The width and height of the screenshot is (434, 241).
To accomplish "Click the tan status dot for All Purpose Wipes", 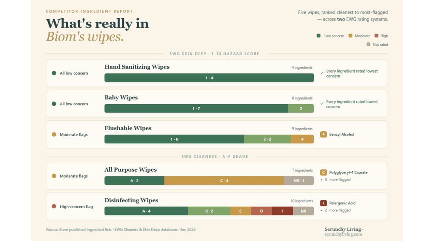I will (x=54, y=176).
